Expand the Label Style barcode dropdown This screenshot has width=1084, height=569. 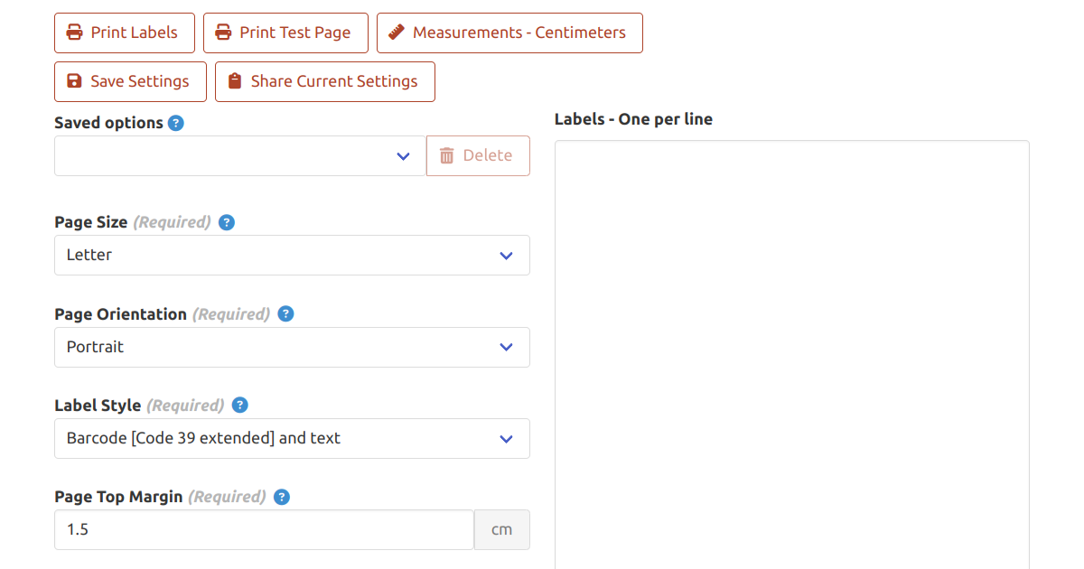coord(292,439)
